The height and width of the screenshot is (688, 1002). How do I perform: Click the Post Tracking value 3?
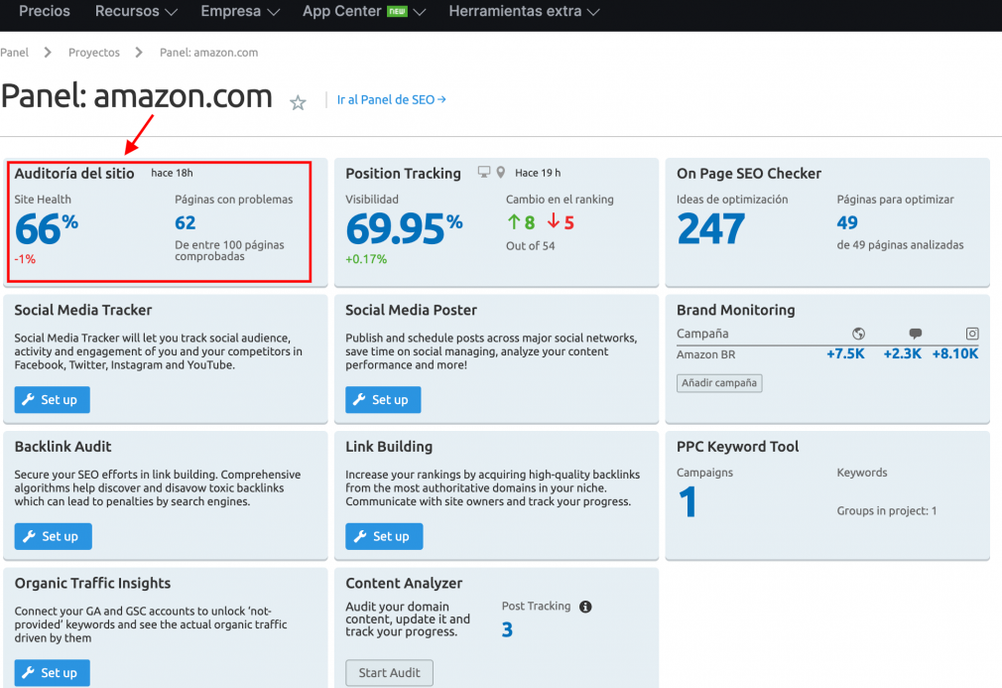tap(507, 629)
